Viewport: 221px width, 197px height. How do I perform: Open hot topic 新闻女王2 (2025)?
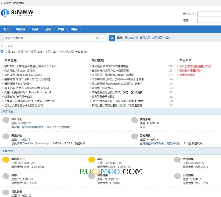point(117,106)
